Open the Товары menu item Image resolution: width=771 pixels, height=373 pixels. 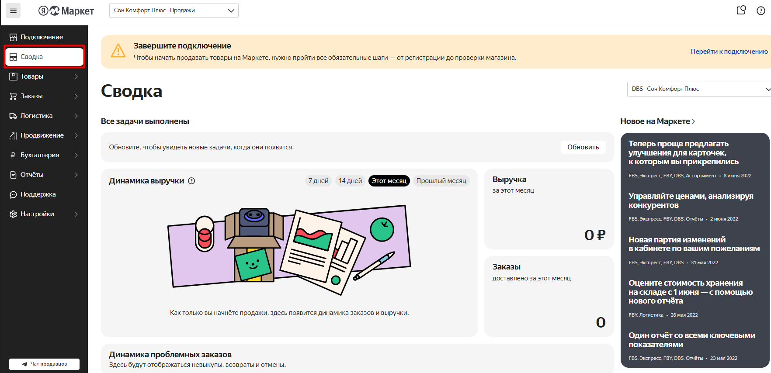pyautogui.click(x=44, y=76)
